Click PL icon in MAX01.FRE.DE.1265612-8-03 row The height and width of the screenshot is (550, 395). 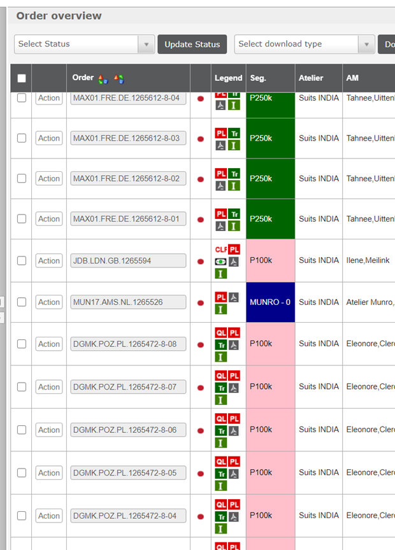point(221,133)
